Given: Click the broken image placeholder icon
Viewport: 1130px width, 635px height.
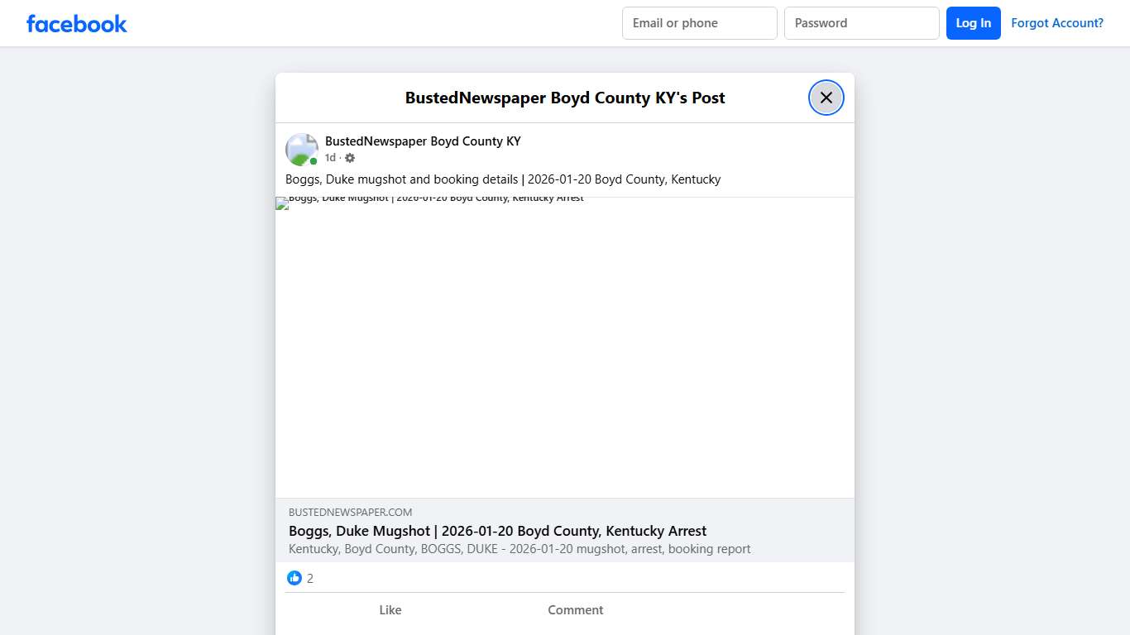Looking at the screenshot, I should pyautogui.click(x=280, y=203).
